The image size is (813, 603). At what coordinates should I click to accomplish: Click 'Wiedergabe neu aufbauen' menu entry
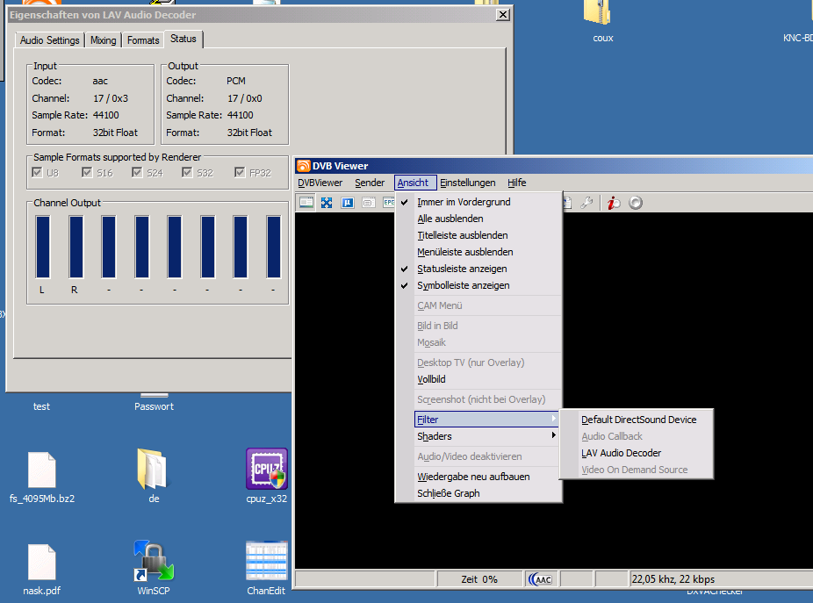473,477
